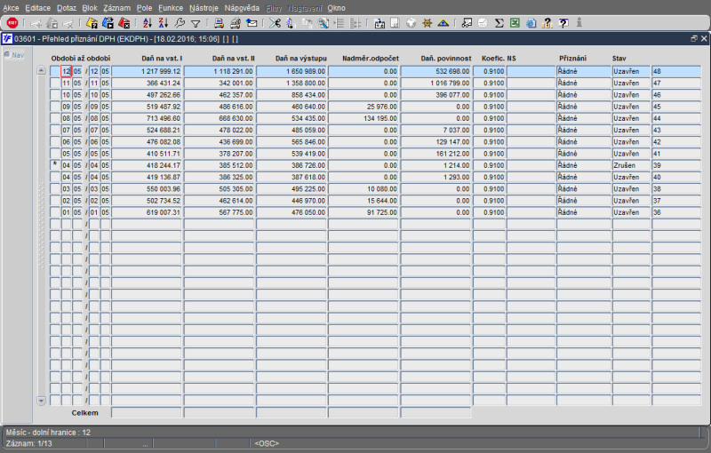Click the binoculars find icon

[x=467, y=23]
